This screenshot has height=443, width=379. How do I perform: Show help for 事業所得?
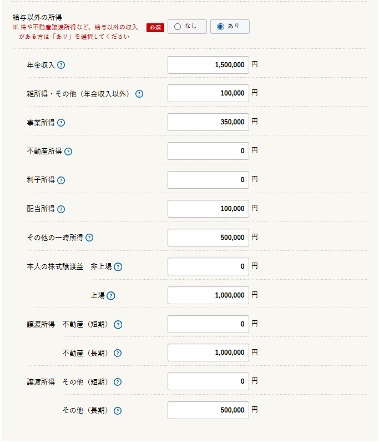61,123
